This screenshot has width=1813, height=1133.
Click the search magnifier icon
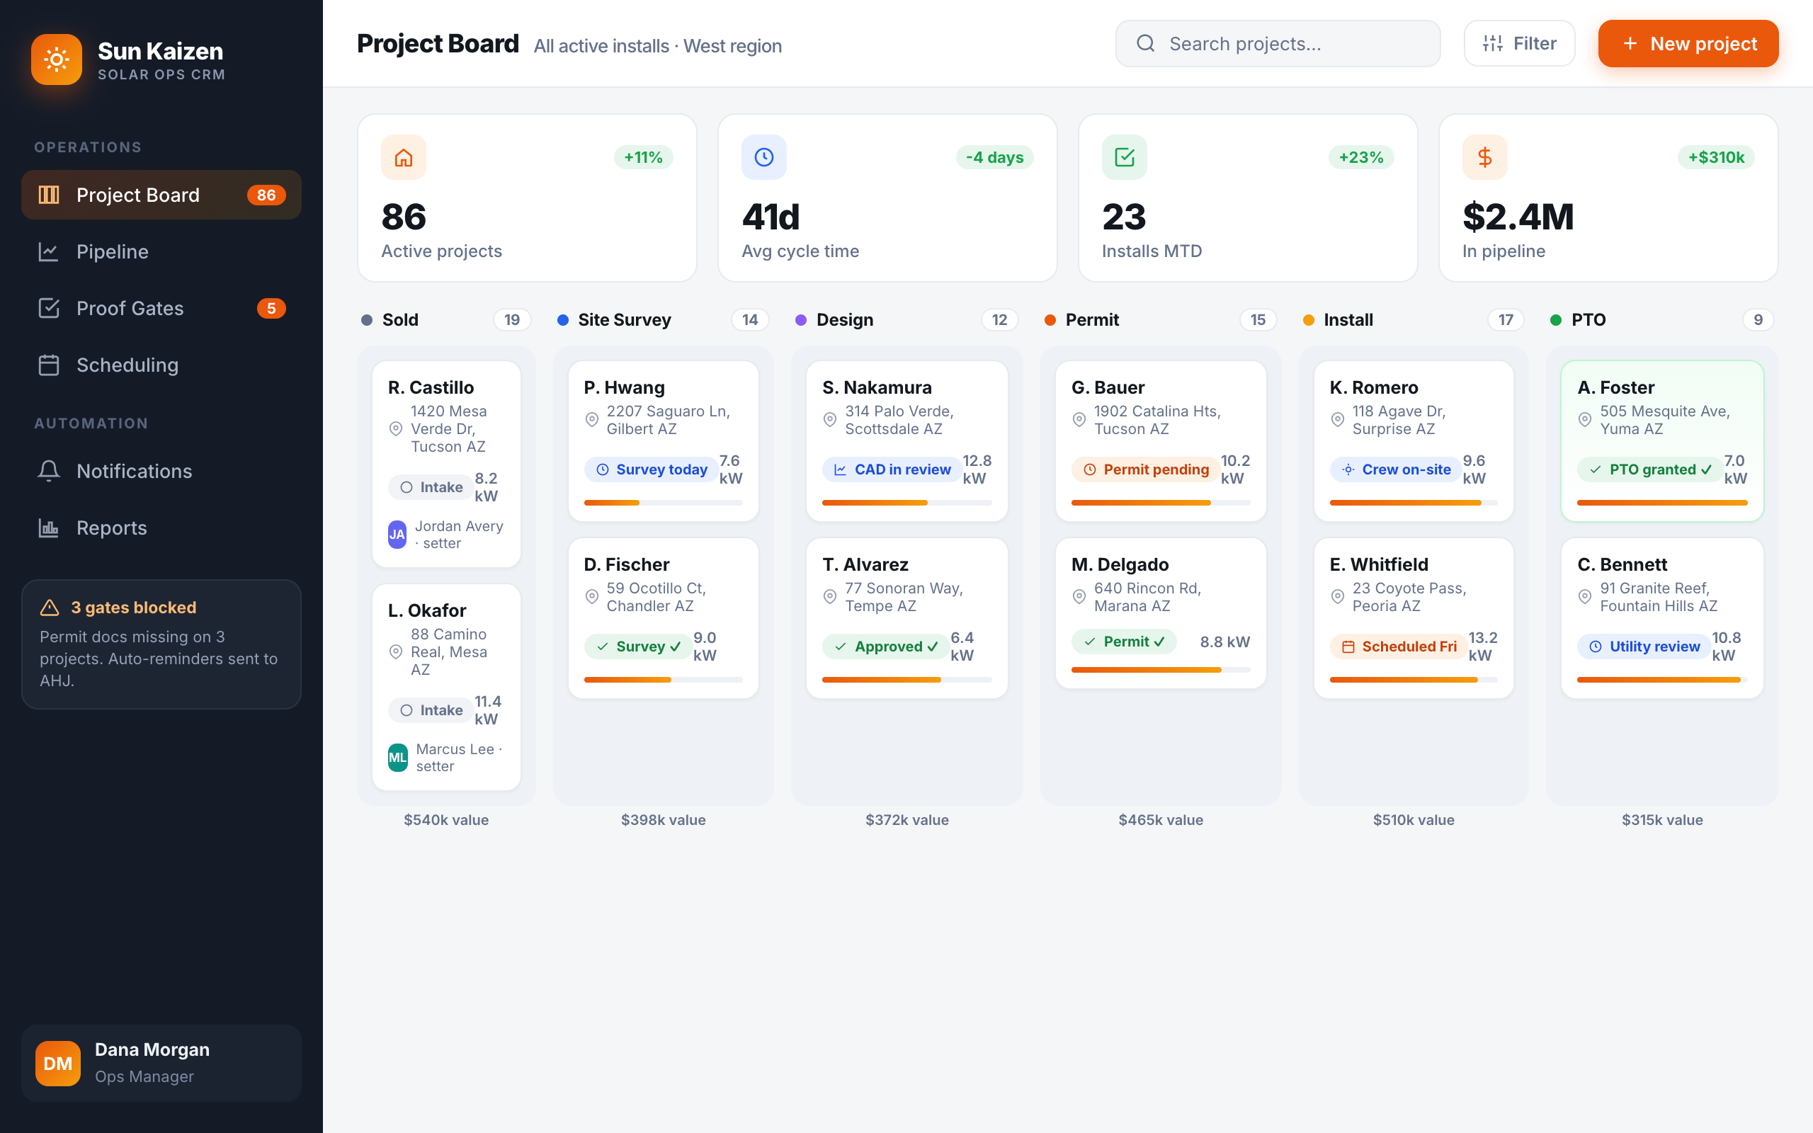coord(1145,43)
